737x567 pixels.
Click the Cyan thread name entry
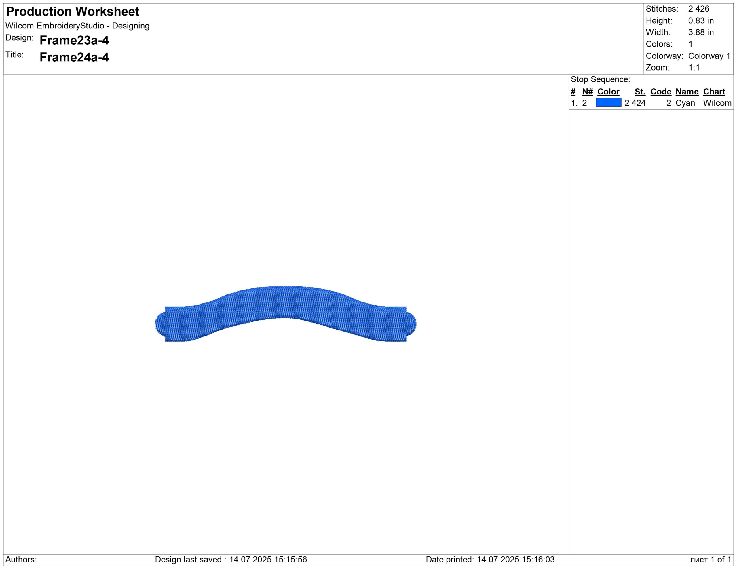pyautogui.click(x=685, y=103)
